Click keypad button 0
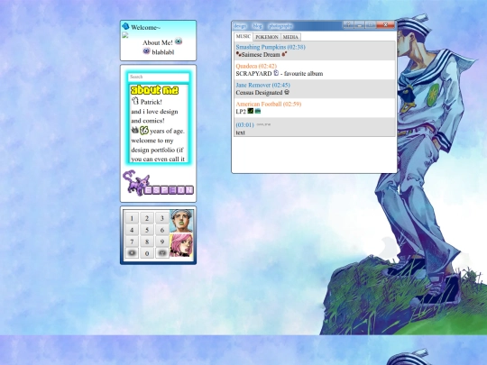 click(147, 253)
